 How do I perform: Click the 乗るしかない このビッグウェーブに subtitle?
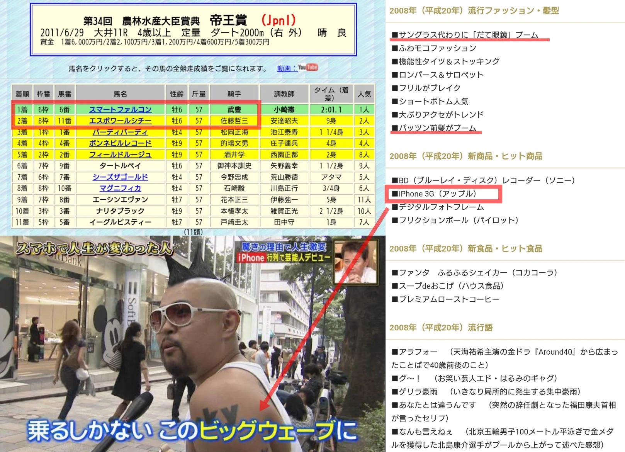[192, 431]
